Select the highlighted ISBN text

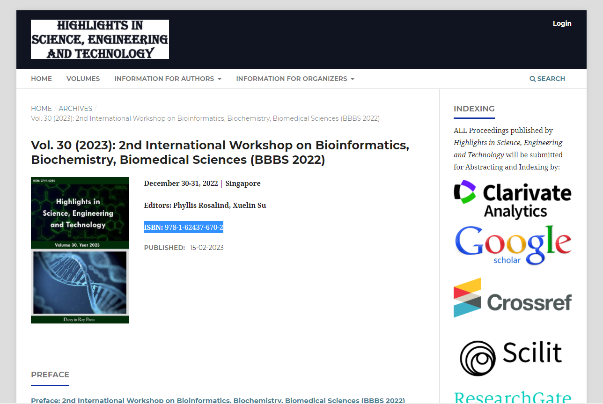tap(184, 228)
